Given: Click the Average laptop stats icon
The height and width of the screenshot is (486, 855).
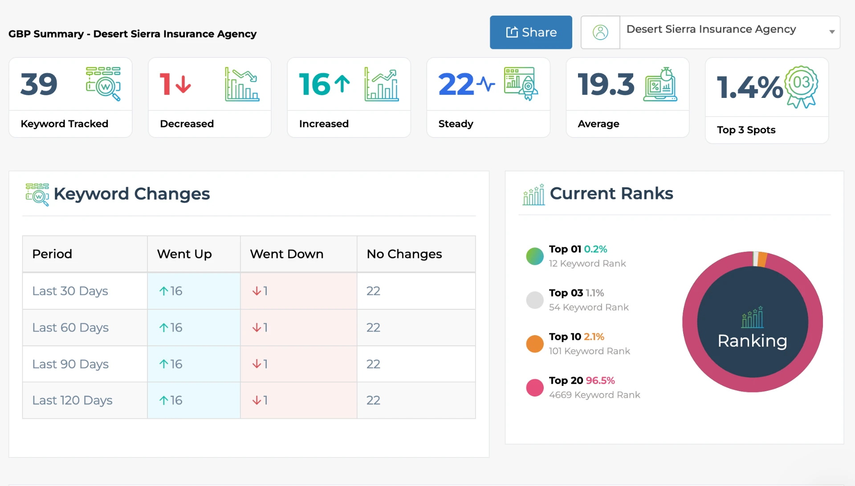Looking at the screenshot, I should [x=660, y=84].
